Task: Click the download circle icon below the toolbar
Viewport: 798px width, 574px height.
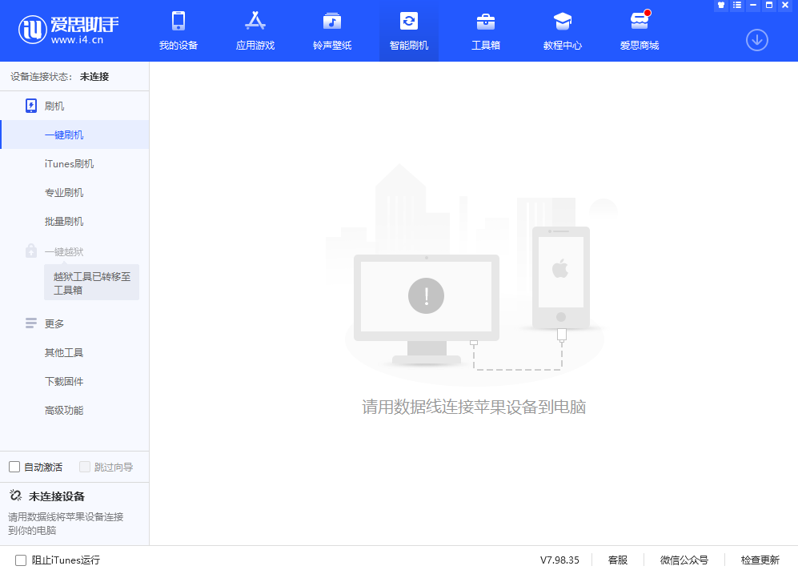Action: point(756,40)
